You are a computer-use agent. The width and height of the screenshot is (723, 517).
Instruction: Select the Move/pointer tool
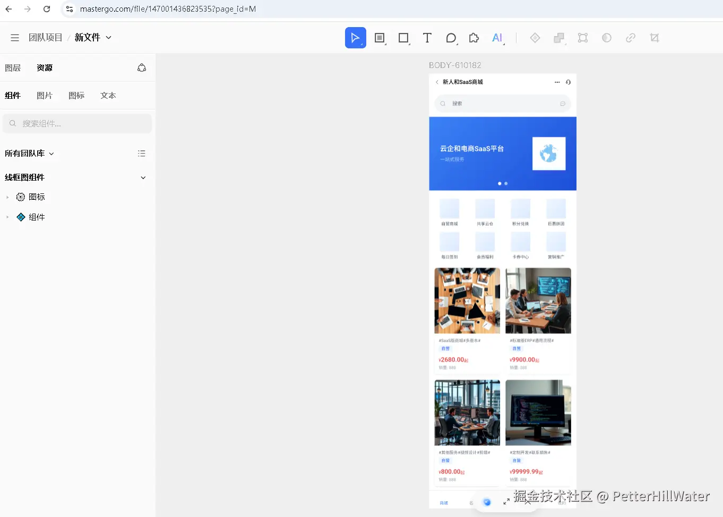[355, 38]
